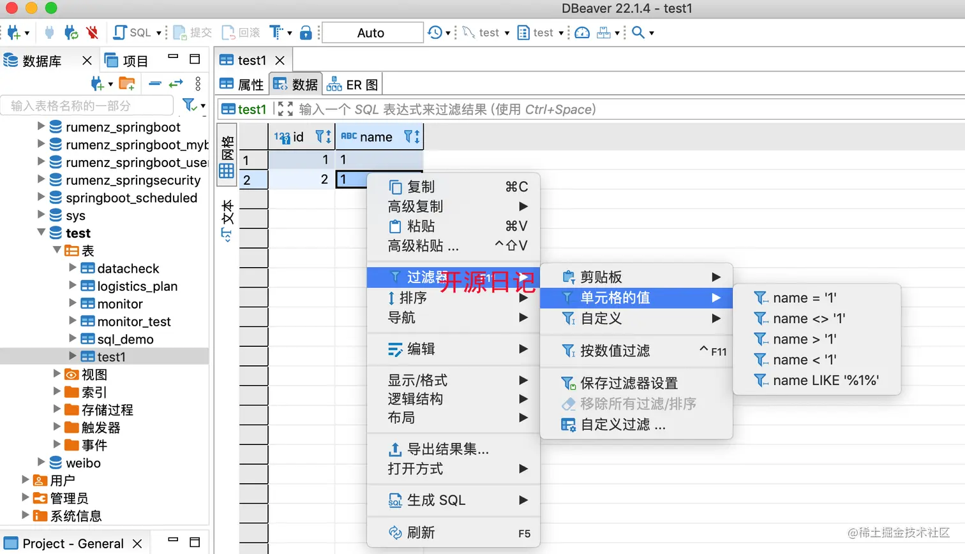This screenshot has width=965, height=554.
Task: Toggle the transaction lock icon
Action: (306, 33)
